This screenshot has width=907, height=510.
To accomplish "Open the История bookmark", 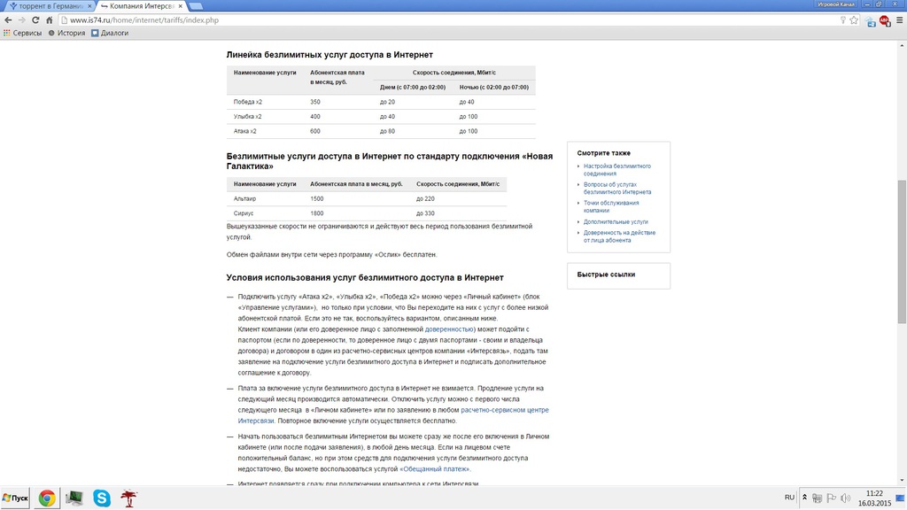I will (x=66, y=33).
